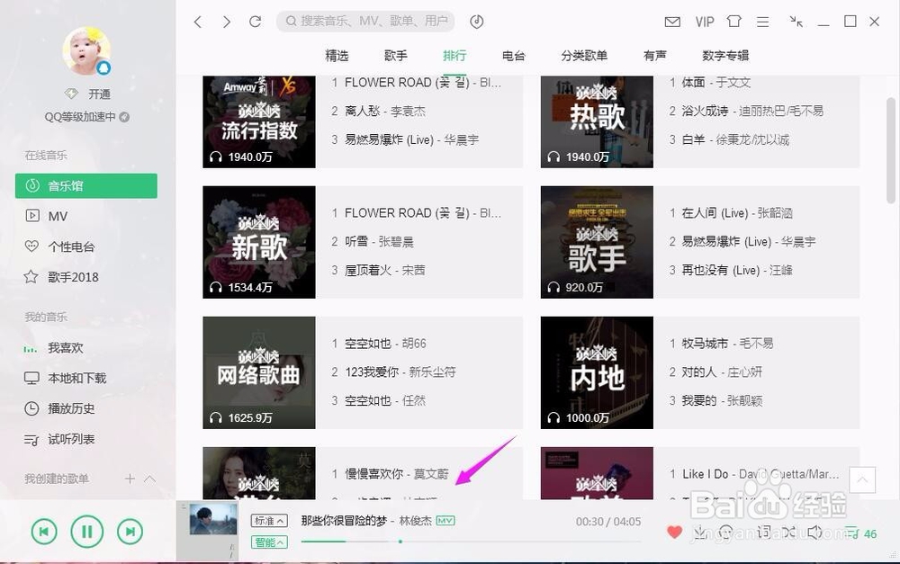Open the 歌手 chart cover

pyautogui.click(x=597, y=242)
